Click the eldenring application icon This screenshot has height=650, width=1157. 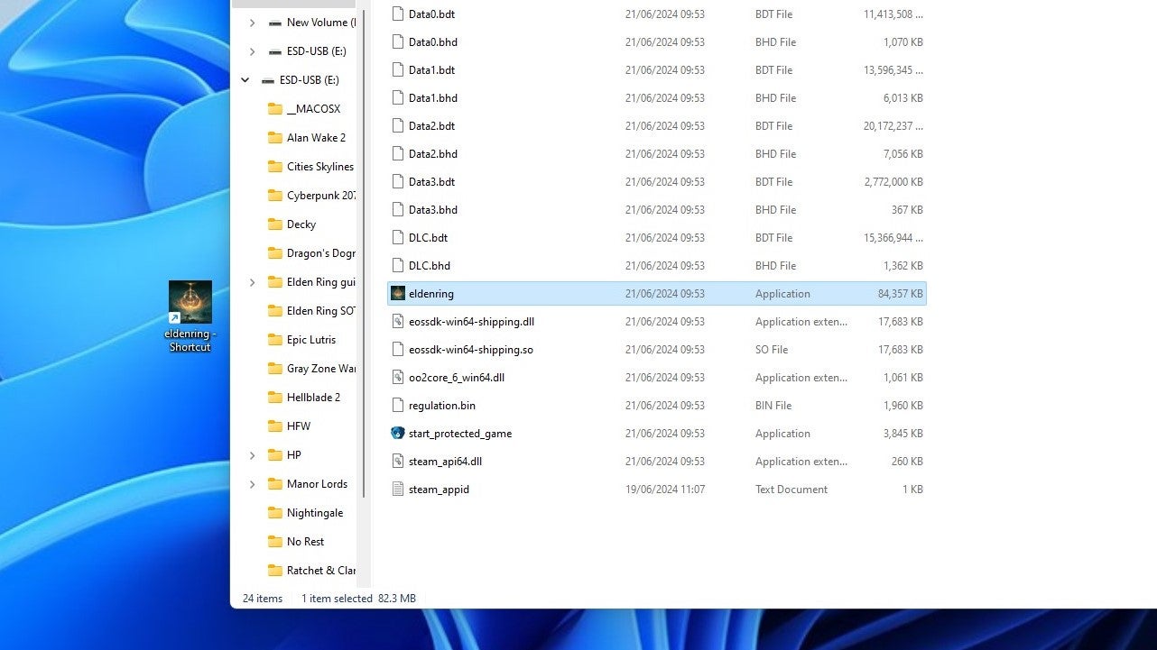point(398,293)
